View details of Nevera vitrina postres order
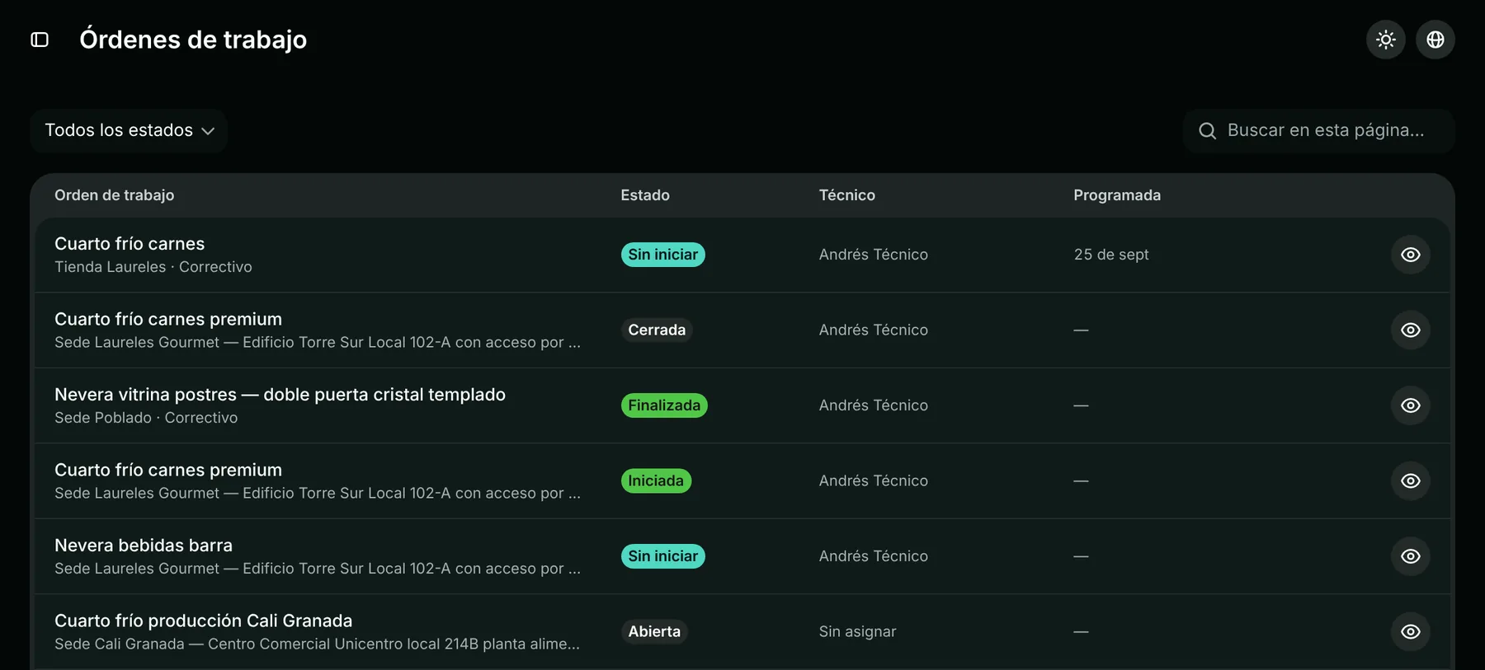The height and width of the screenshot is (670, 1485). (x=1411, y=405)
